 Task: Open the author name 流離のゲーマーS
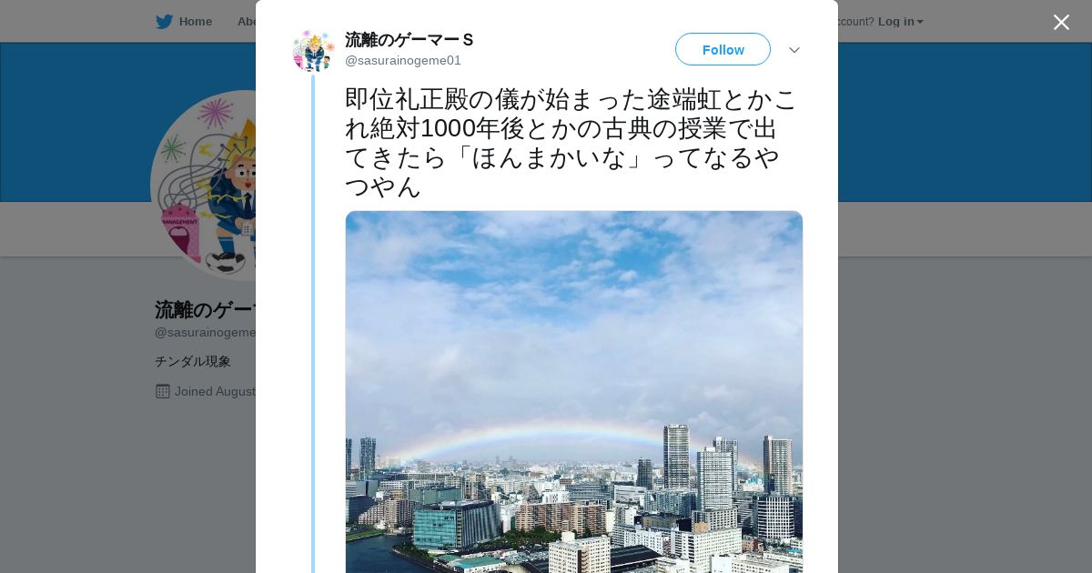409,40
